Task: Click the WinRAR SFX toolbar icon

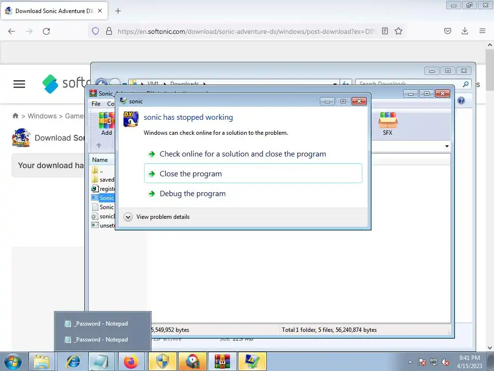Action: coord(388,124)
